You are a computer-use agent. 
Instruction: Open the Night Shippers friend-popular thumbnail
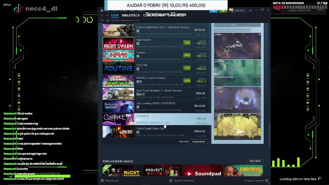click(x=122, y=171)
